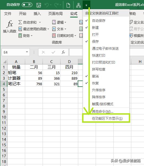This screenshot has height=166, width=144.
Task: Toggle the 自动保存 switch
Action: pyautogui.click(x=27, y=5)
